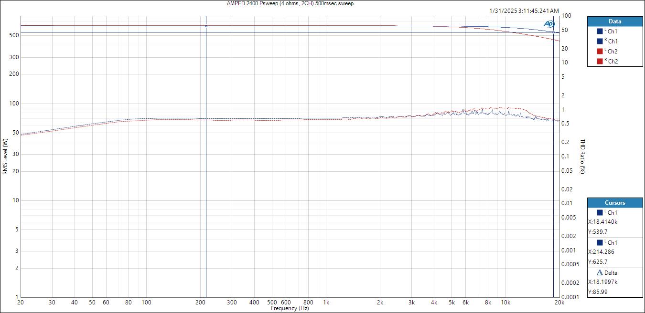
Task: Click the Cursors panel header
Action: coord(615,203)
